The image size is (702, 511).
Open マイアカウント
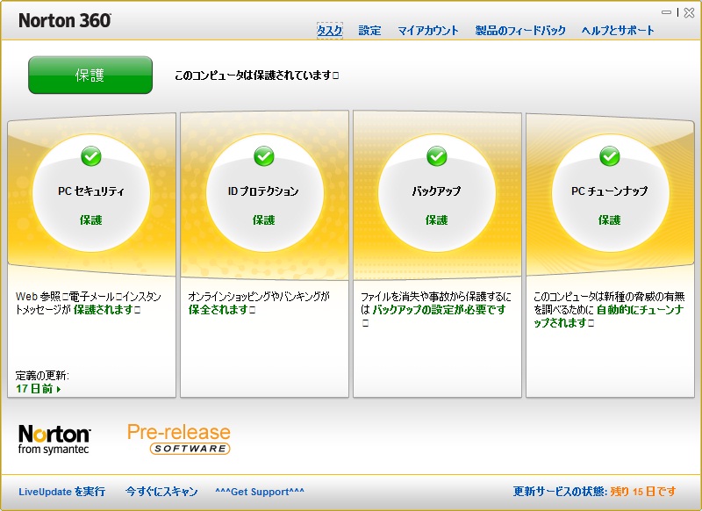(428, 31)
